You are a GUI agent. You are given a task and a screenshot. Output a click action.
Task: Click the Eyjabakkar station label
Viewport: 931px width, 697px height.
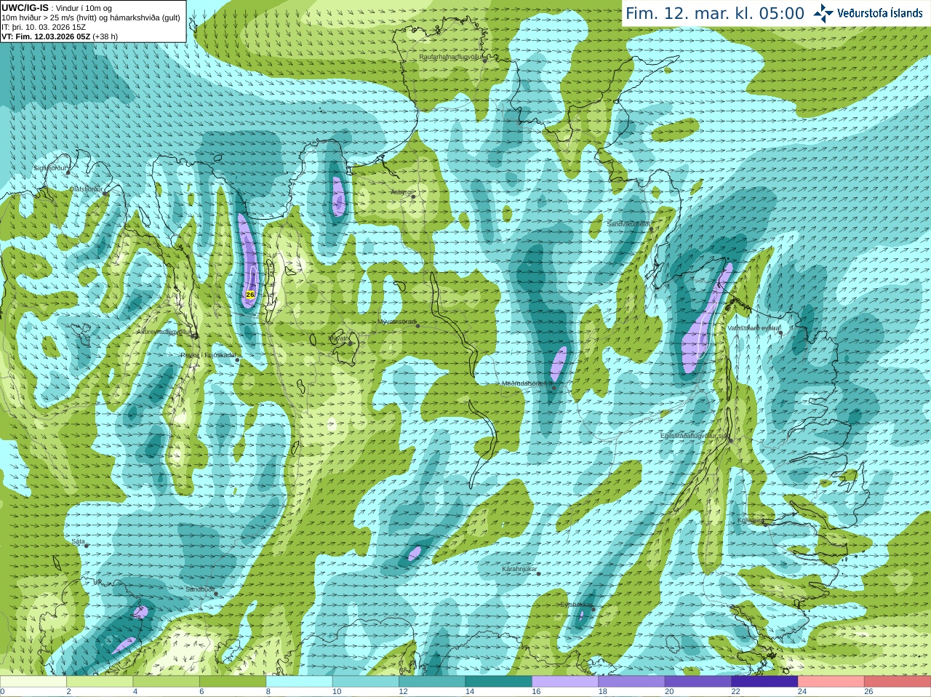coord(576,604)
